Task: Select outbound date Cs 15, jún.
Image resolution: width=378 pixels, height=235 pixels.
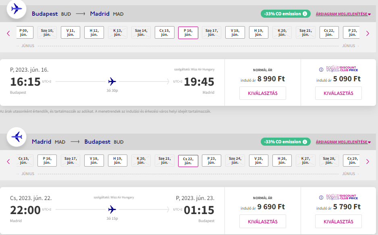Action: 164,33
